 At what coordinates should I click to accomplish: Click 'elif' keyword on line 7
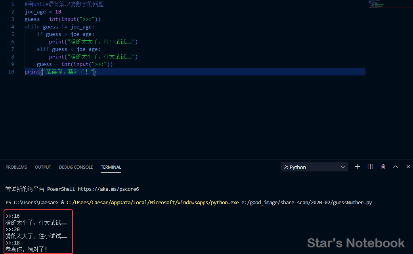(x=43, y=49)
